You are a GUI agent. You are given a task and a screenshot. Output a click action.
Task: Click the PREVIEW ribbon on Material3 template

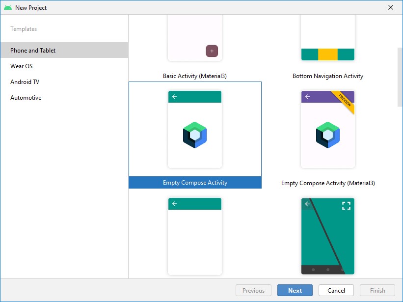click(x=344, y=101)
